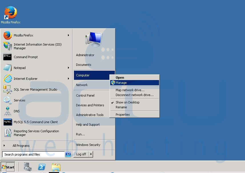Image resolution: width=245 pixels, height=173 pixels.
Task: Open Windows Security
Action: (88, 145)
